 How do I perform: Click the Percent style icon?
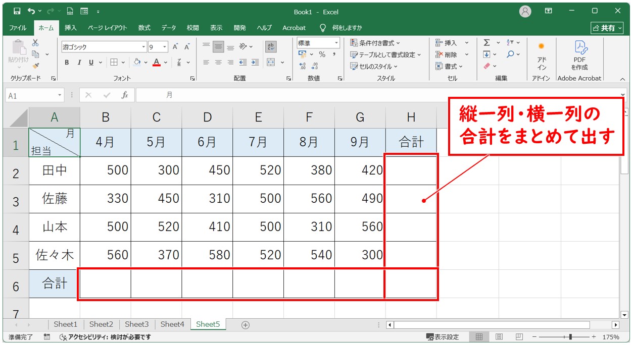tap(322, 54)
